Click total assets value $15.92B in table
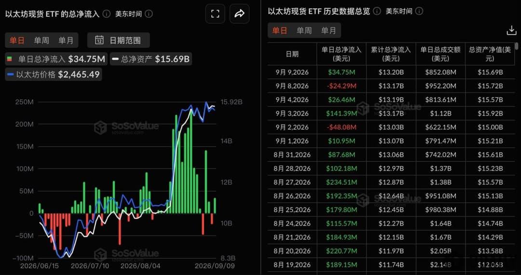521x275 pixels. [490, 114]
